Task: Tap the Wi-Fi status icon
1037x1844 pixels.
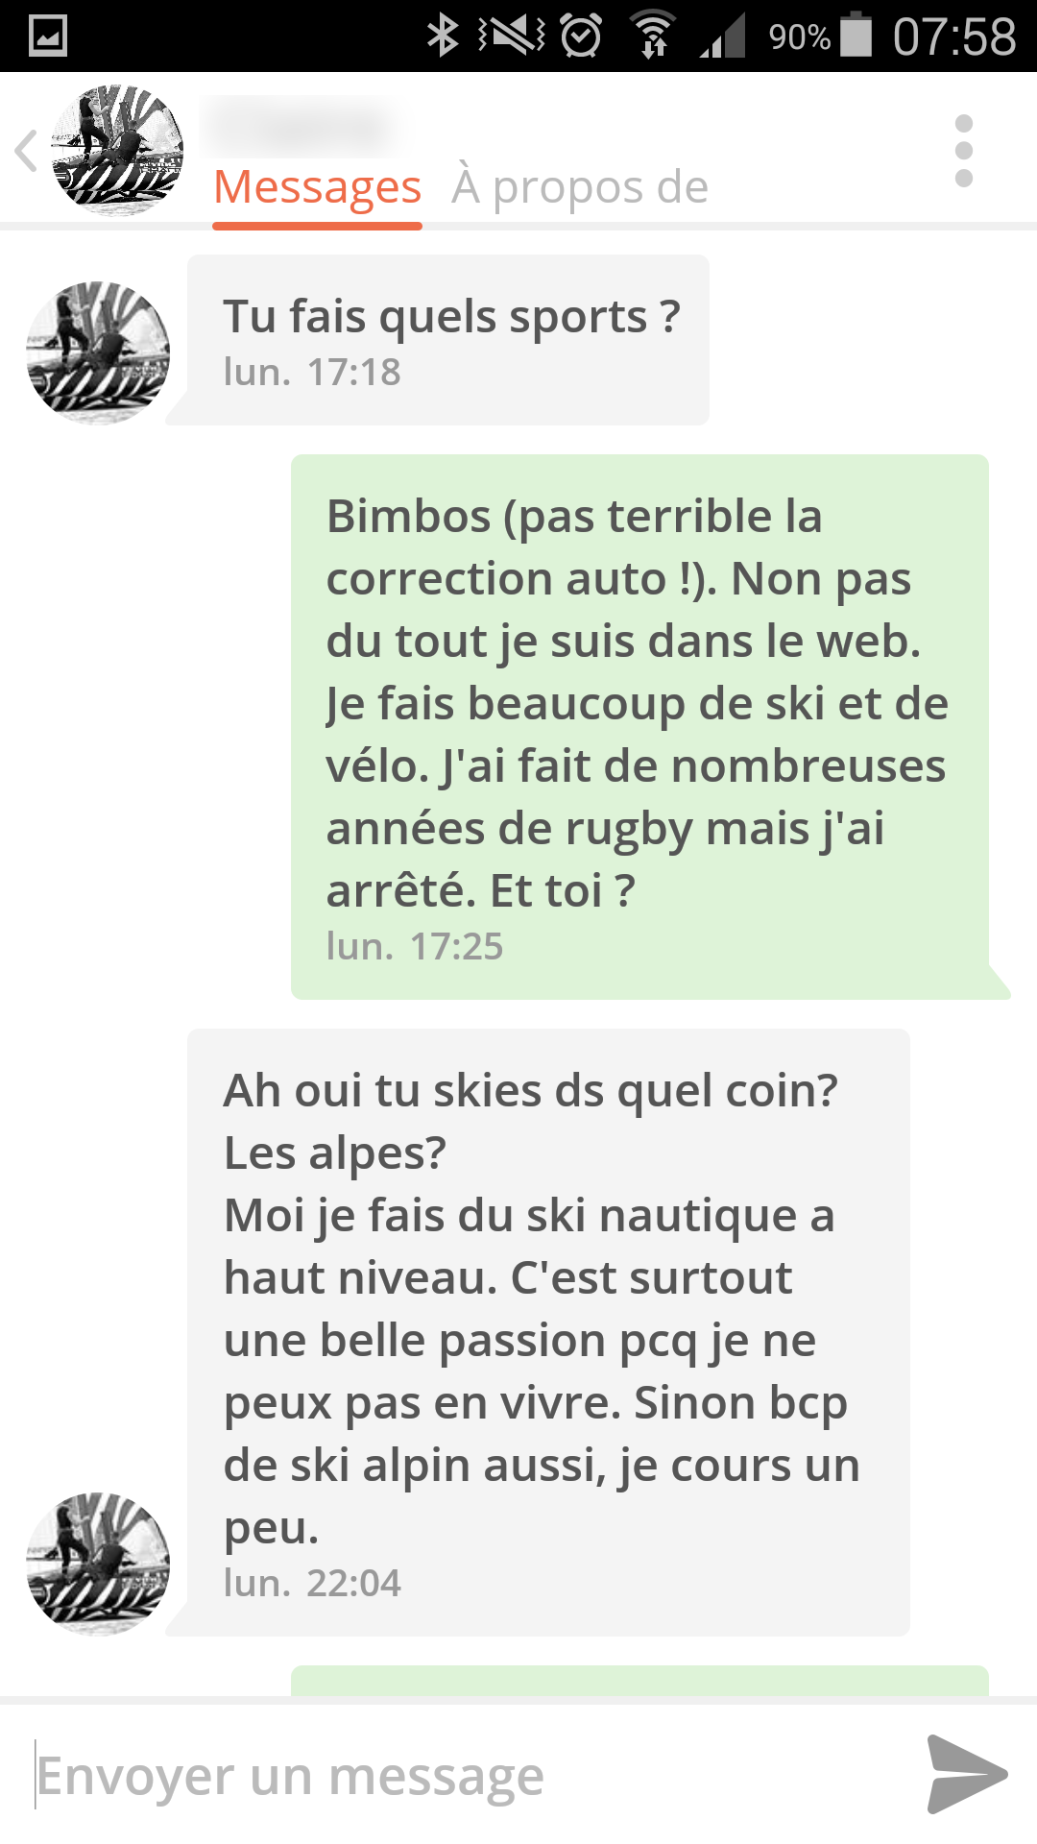Action: (x=653, y=36)
